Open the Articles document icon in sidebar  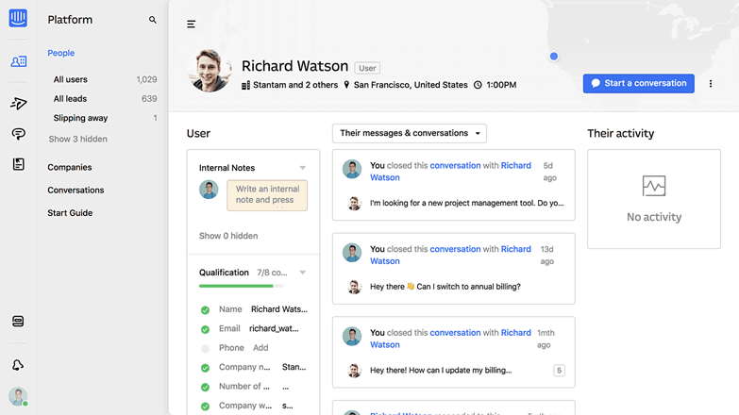coord(18,164)
